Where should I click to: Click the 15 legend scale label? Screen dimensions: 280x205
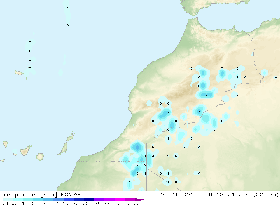tap(66, 203)
